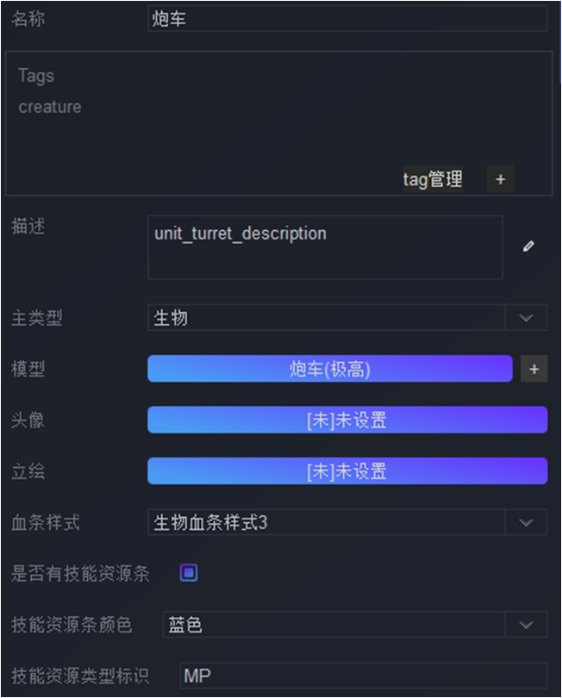Click plus icon next to 模型 button
The height and width of the screenshot is (698, 562).
click(x=534, y=369)
